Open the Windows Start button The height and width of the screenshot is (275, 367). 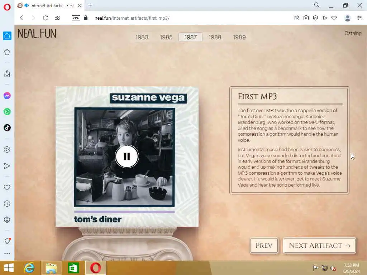point(9,268)
